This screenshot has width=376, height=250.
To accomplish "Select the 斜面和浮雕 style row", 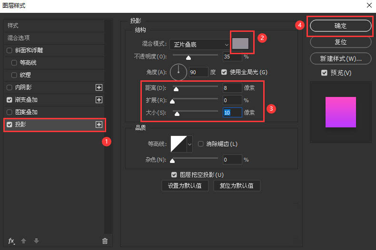I will (54, 50).
